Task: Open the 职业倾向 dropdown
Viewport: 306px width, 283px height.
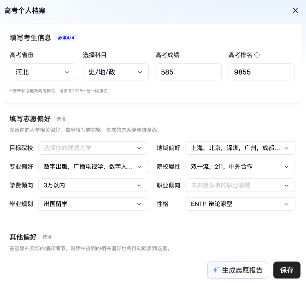Action: (240, 185)
